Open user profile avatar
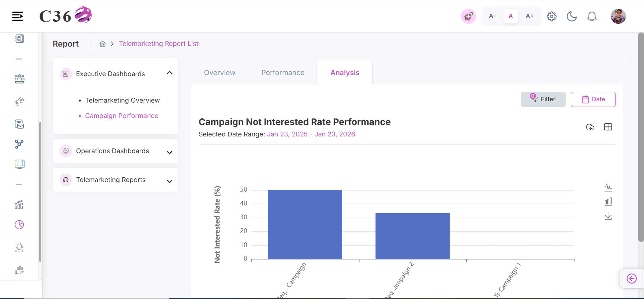 coord(618,16)
